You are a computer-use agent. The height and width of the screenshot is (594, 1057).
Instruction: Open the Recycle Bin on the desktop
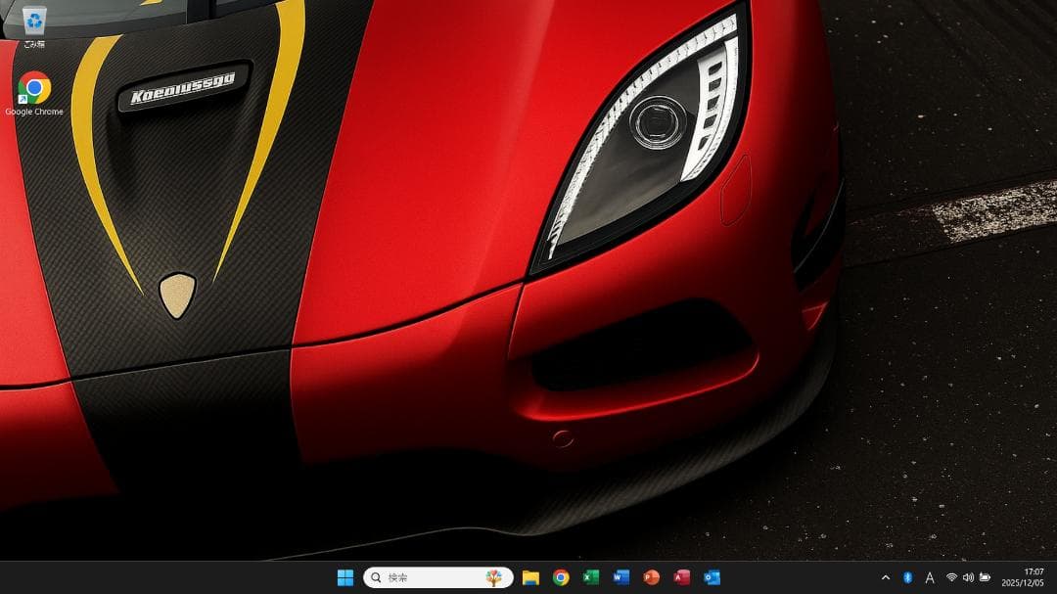click(x=34, y=20)
